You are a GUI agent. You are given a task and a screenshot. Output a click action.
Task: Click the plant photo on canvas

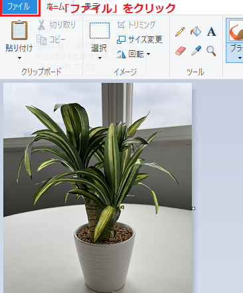pyautogui.click(x=98, y=188)
